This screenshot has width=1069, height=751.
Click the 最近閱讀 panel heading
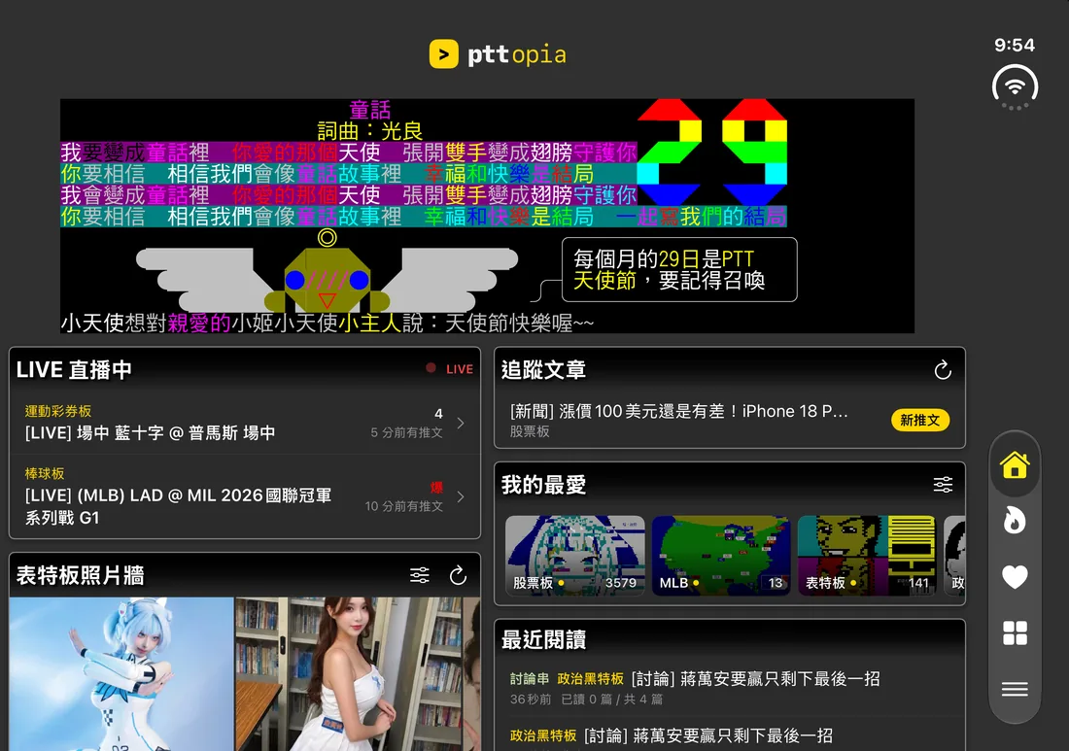click(543, 640)
